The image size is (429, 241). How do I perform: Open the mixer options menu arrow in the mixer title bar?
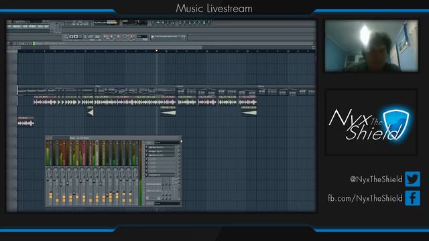point(47,138)
